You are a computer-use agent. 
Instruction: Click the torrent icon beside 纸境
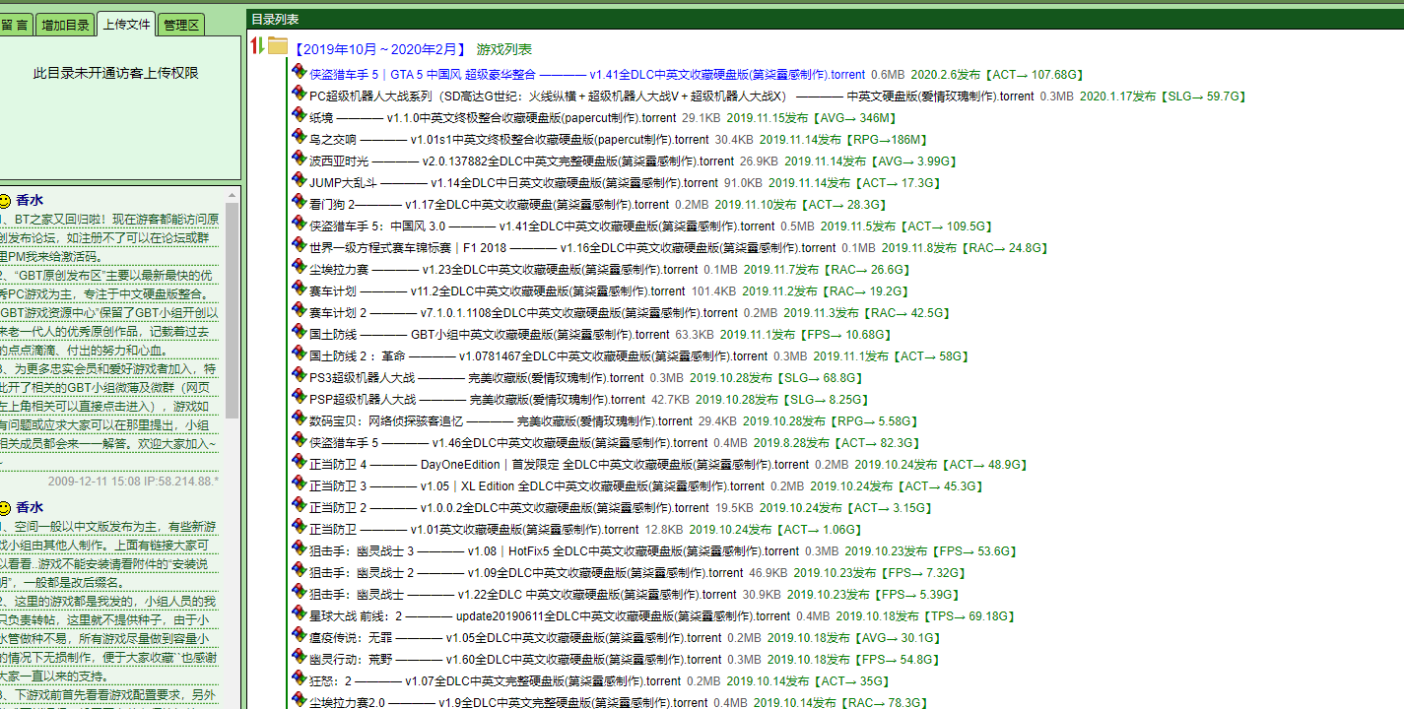300,116
